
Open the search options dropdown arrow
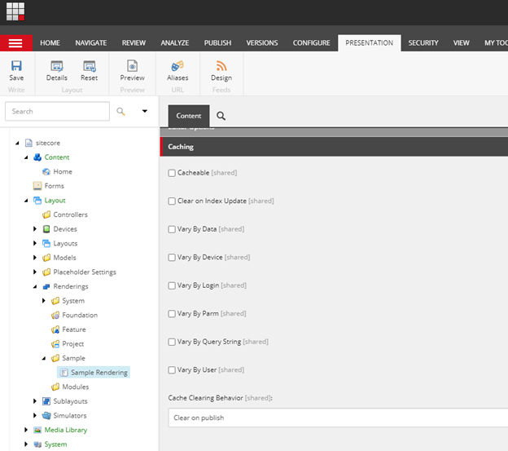[x=144, y=111]
